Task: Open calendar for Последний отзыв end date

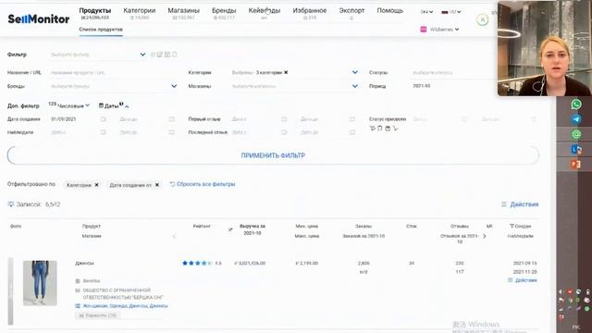Action: (352, 132)
